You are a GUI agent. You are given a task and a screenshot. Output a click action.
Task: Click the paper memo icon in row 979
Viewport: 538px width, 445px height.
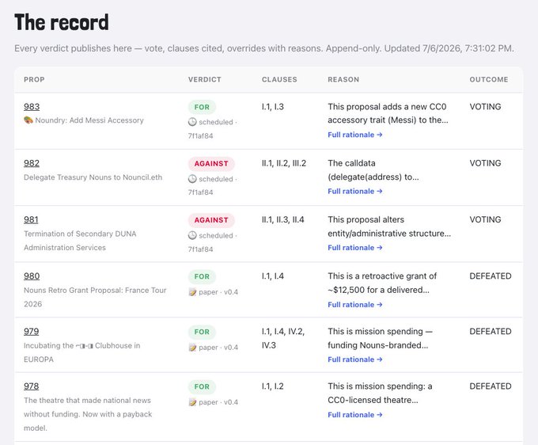[192, 348]
